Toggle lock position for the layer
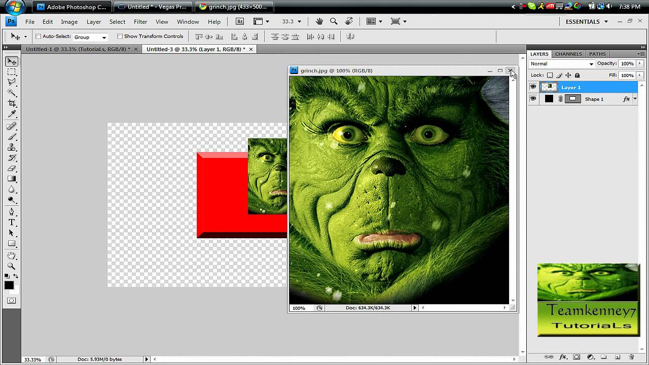Screen dimensions: 649x365 [568, 76]
